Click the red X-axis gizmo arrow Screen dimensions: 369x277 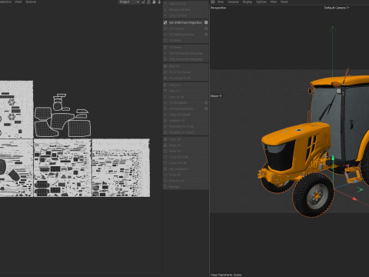354,199
